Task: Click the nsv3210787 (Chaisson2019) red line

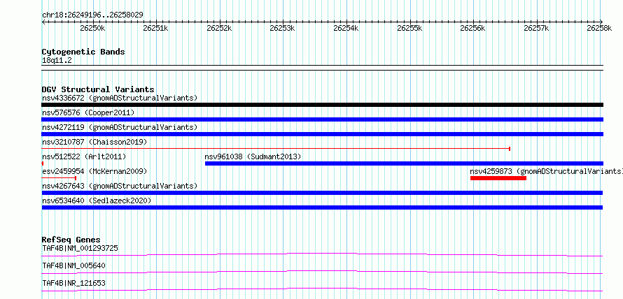Action: point(276,149)
